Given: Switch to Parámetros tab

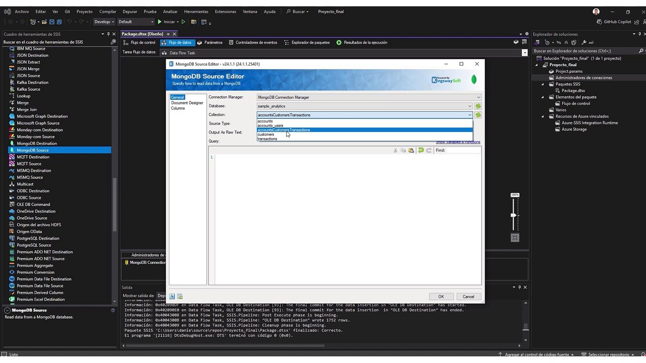Looking at the screenshot, I should (x=210, y=42).
